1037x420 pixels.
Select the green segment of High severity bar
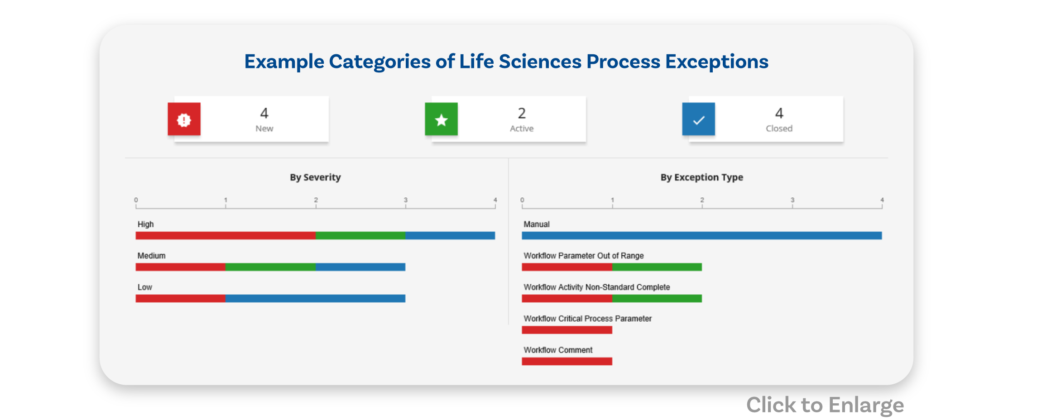click(360, 236)
